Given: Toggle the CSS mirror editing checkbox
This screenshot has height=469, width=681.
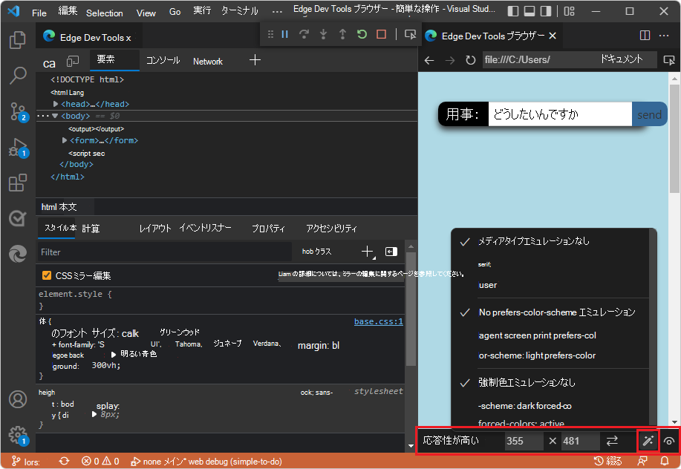Looking at the screenshot, I should pos(47,275).
